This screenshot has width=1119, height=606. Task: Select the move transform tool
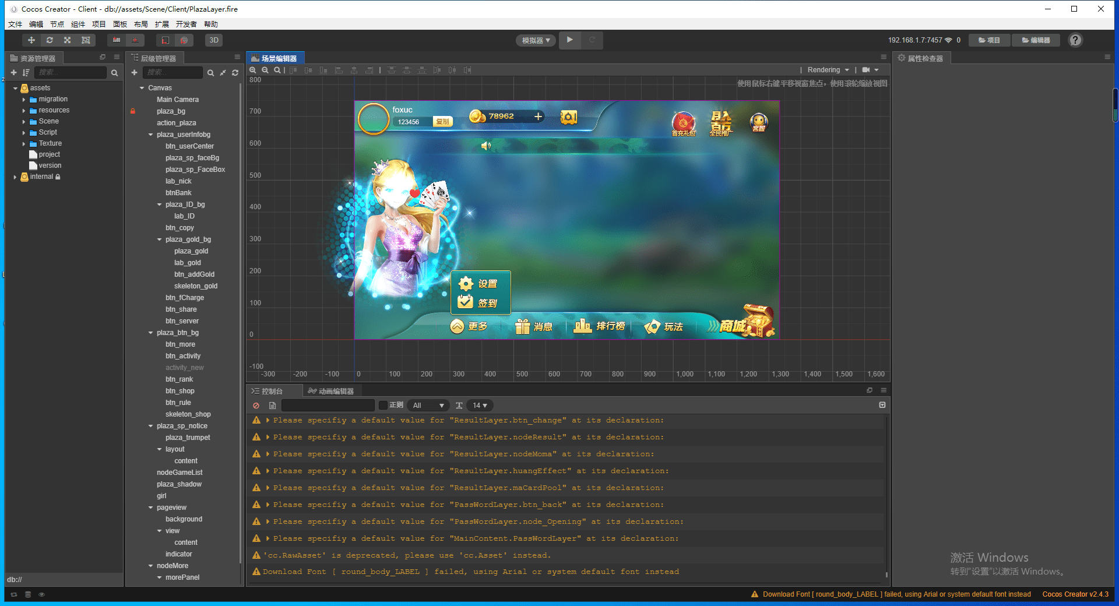pos(31,40)
